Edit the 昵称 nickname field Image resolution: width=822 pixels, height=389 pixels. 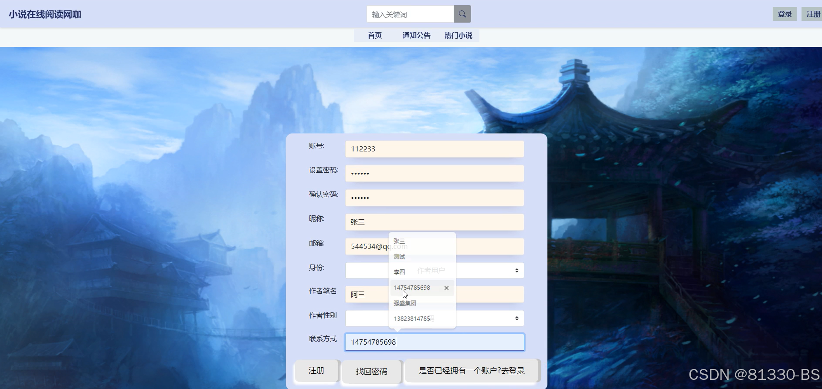click(435, 222)
